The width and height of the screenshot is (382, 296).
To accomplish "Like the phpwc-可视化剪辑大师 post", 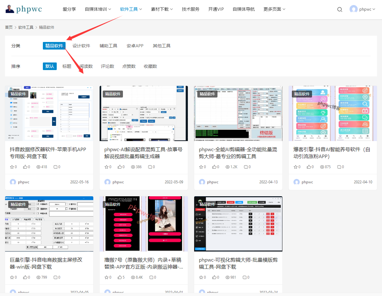I will pyautogui.click(x=214, y=277).
